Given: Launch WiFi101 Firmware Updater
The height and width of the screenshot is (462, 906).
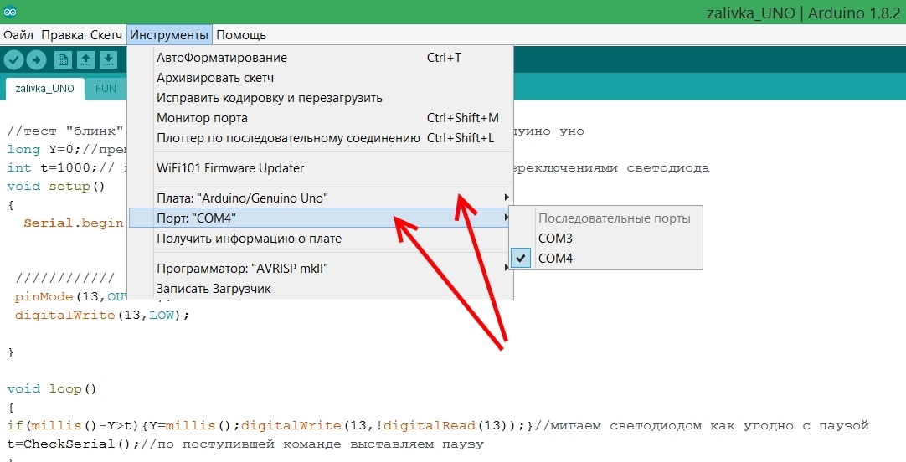Looking at the screenshot, I should pyautogui.click(x=230, y=168).
